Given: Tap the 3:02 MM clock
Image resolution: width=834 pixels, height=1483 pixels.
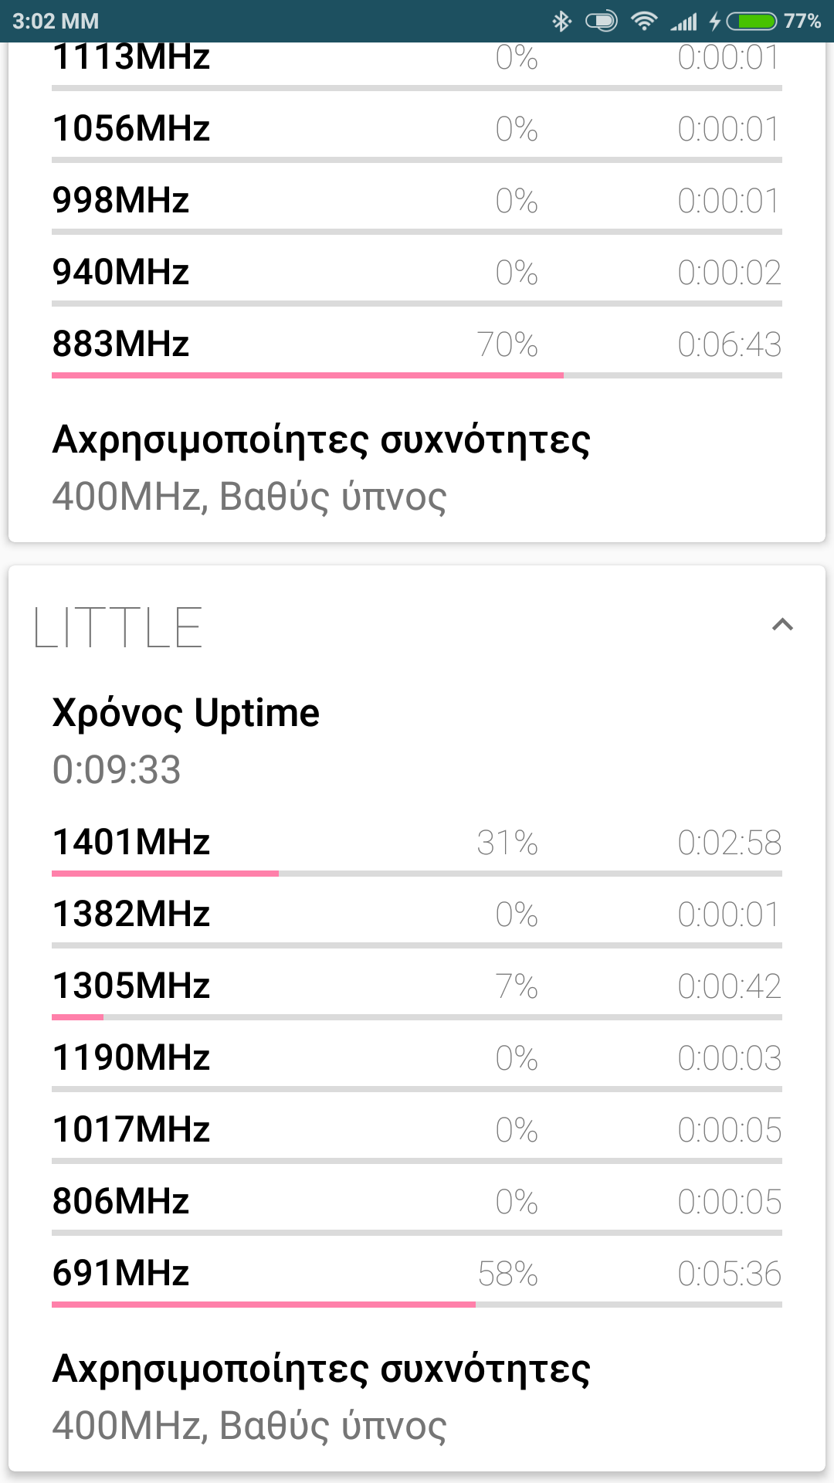Looking at the screenshot, I should [x=56, y=21].
